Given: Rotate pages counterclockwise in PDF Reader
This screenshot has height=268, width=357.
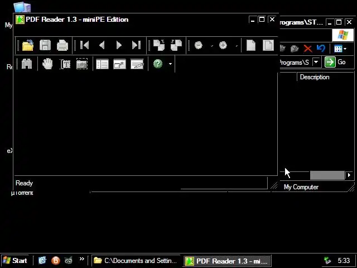Looking at the screenshot, I should 176,45.
